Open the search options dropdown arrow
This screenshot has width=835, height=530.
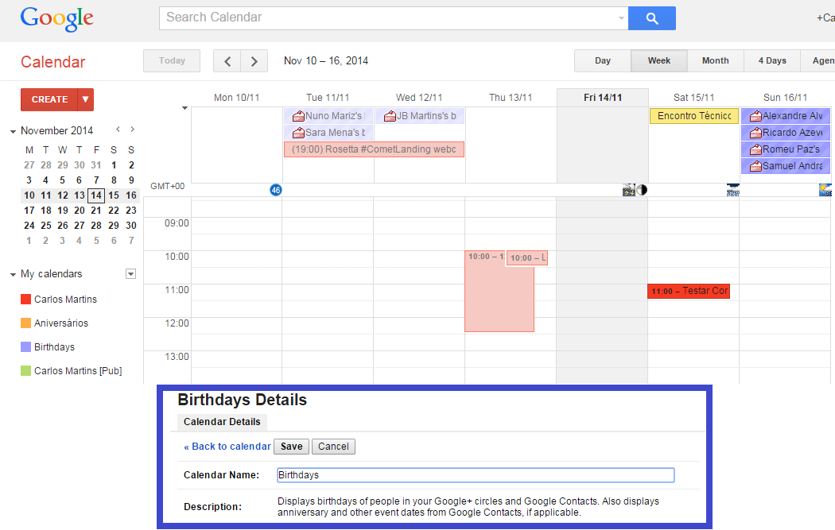pyautogui.click(x=621, y=18)
